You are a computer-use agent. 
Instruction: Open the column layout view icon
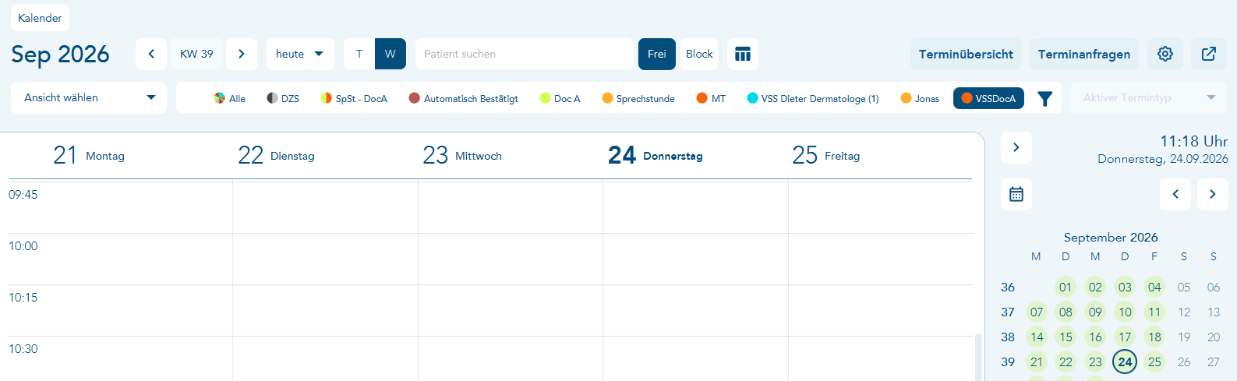pos(743,54)
